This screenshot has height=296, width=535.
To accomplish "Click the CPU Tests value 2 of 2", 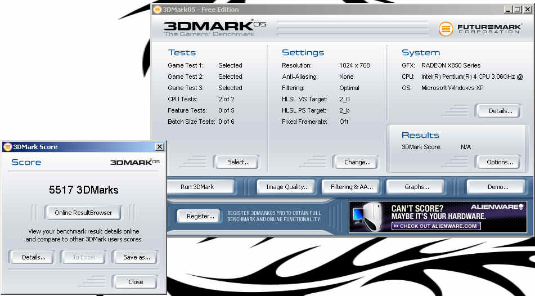I will coord(226,99).
